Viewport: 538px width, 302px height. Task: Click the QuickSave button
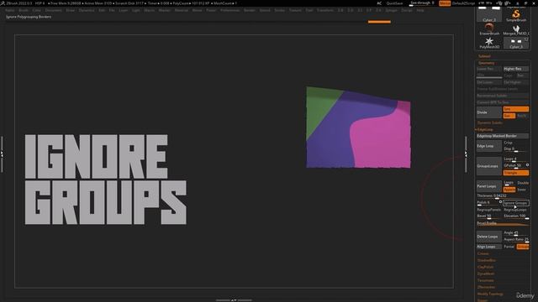tap(394, 3)
